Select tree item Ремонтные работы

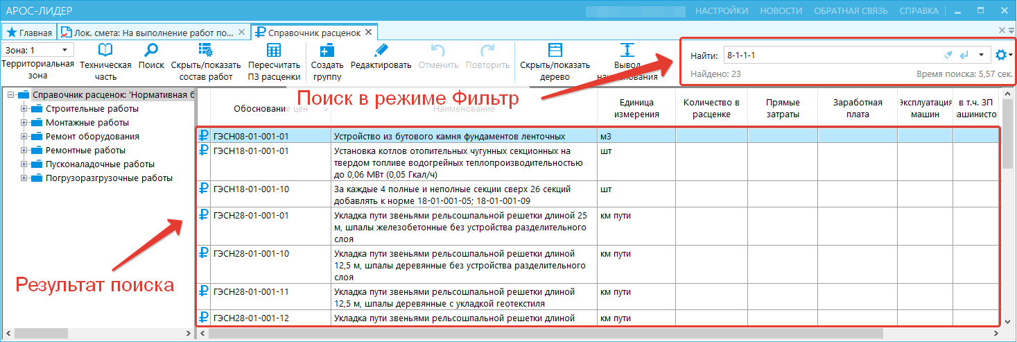click(x=85, y=150)
